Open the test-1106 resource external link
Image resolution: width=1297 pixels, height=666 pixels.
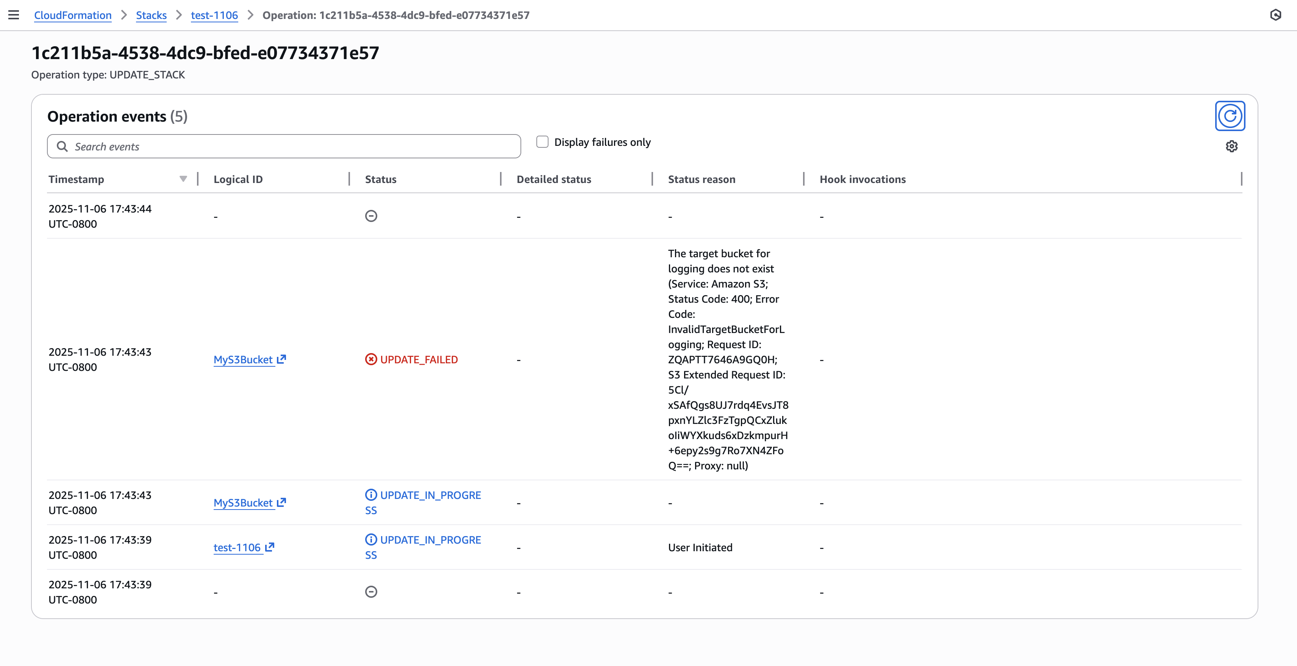(270, 547)
